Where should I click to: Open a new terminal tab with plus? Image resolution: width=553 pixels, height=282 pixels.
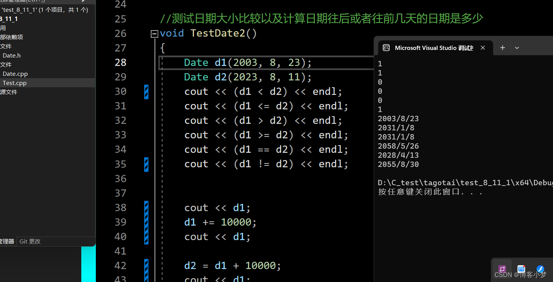click(503, 48)
